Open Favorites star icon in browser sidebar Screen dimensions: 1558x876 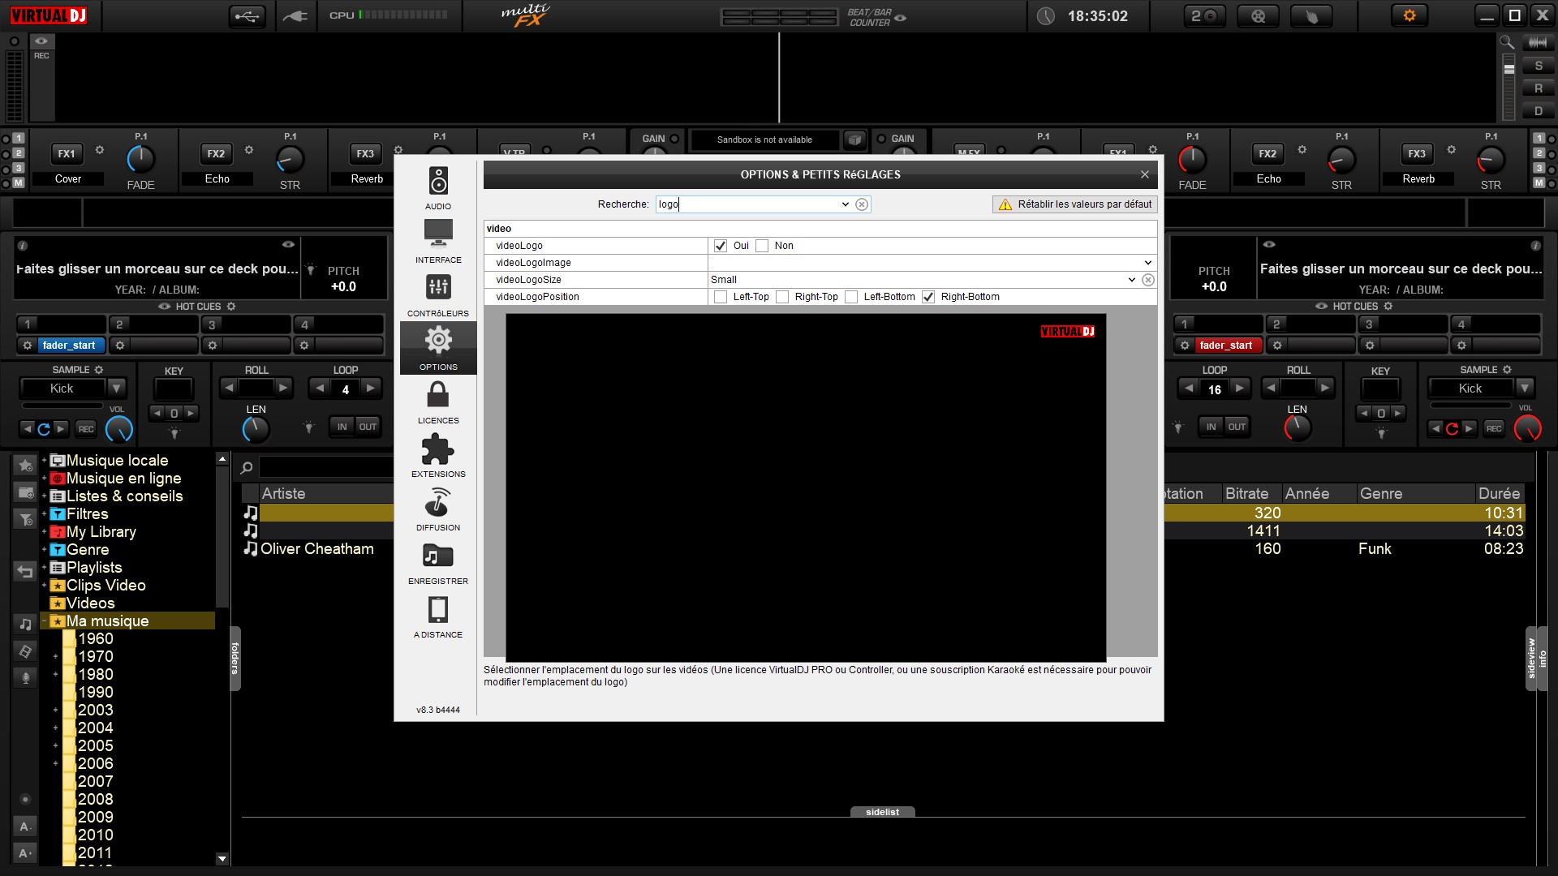pyautogui.click(x=25, y=466)
